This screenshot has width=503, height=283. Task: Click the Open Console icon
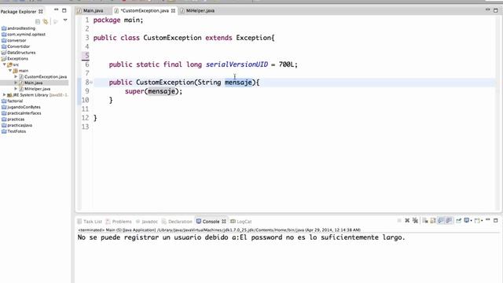[x=477, y=220]
